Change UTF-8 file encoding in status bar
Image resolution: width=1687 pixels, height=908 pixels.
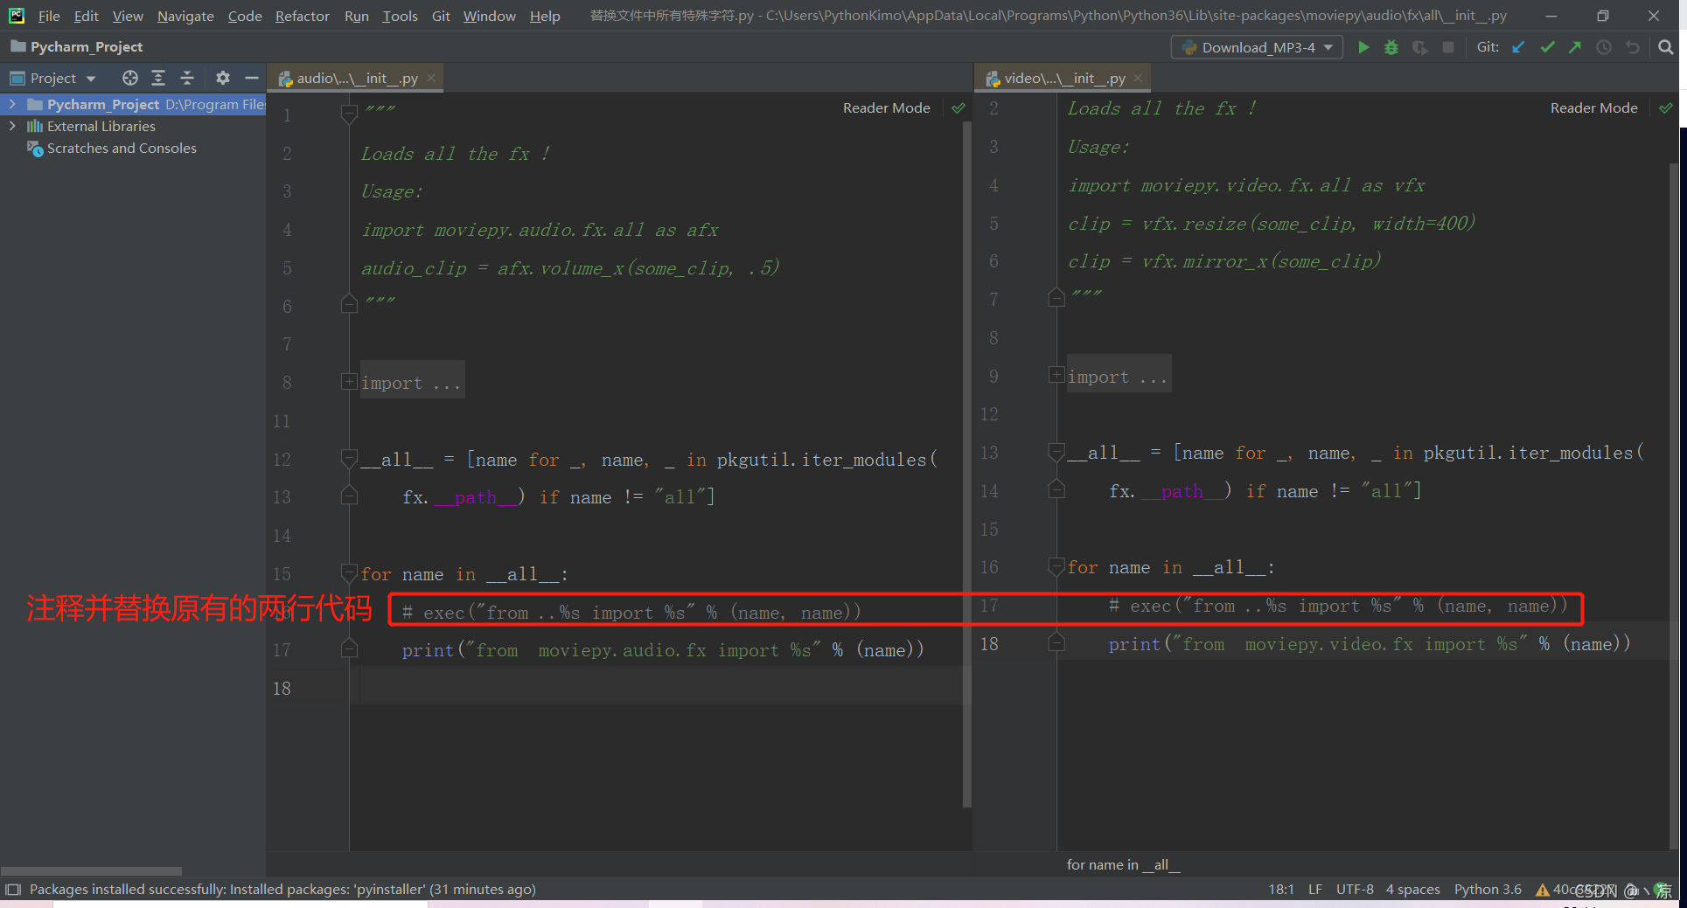pos(1355,890)
